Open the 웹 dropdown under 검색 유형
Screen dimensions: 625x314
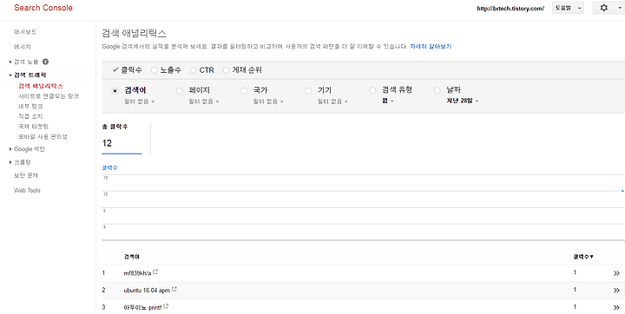tap(388, 101)
